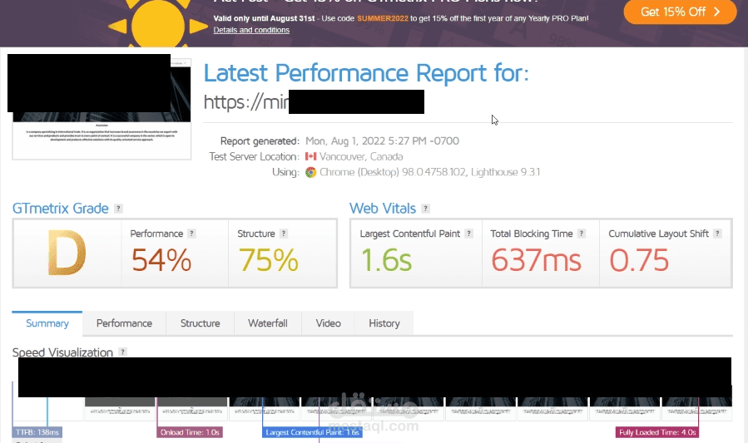748x443 pixels.
Task: Click the tested site screenshot thumbnail
Action: click(x=102, y=109)
